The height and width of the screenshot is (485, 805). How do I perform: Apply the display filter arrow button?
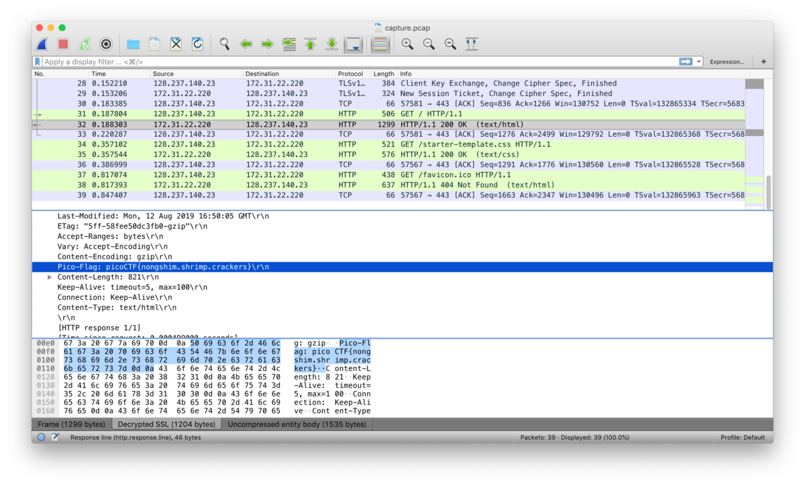(686, 62)
